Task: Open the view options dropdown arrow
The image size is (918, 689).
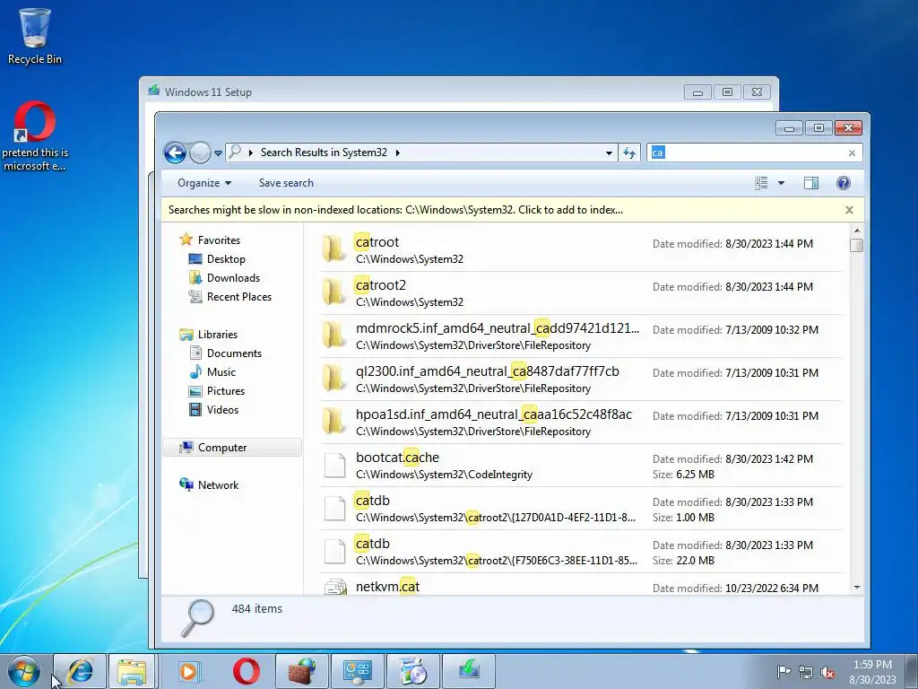Action: click(781, 183)
